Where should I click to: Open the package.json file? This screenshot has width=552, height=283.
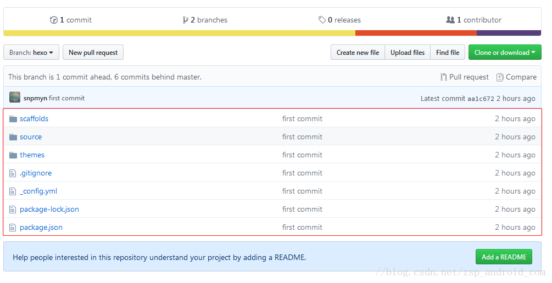(41, 228)
